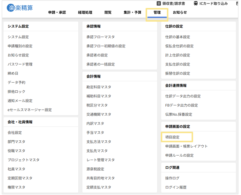Click the ICカード取り込み train icon
The image size is (241, 195).
tap(195, 3)
